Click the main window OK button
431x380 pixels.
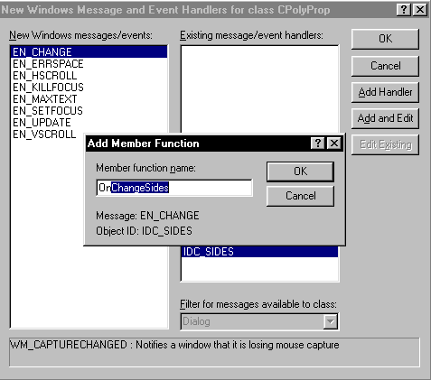(385, 39)
